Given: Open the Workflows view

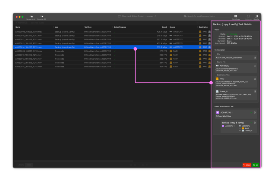Looking at the screenshot, I should point(236,16).
